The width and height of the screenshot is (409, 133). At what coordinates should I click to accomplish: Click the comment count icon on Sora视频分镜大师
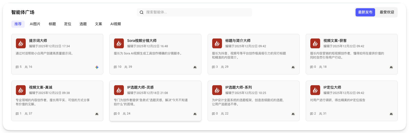[115, 67]
